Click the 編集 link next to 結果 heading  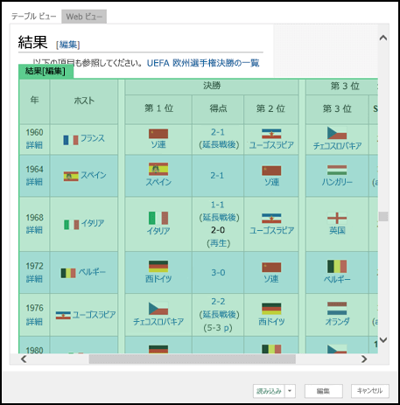pos(68,45)
